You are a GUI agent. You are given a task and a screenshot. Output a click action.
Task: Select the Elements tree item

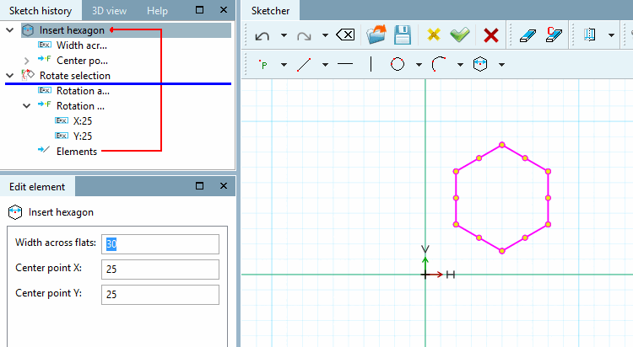(x=77, y=152)
